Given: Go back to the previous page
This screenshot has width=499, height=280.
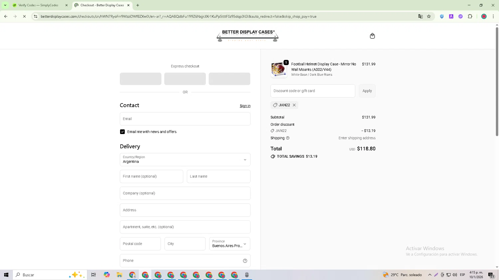Looking at the screenshot, I should pos(6,16).
